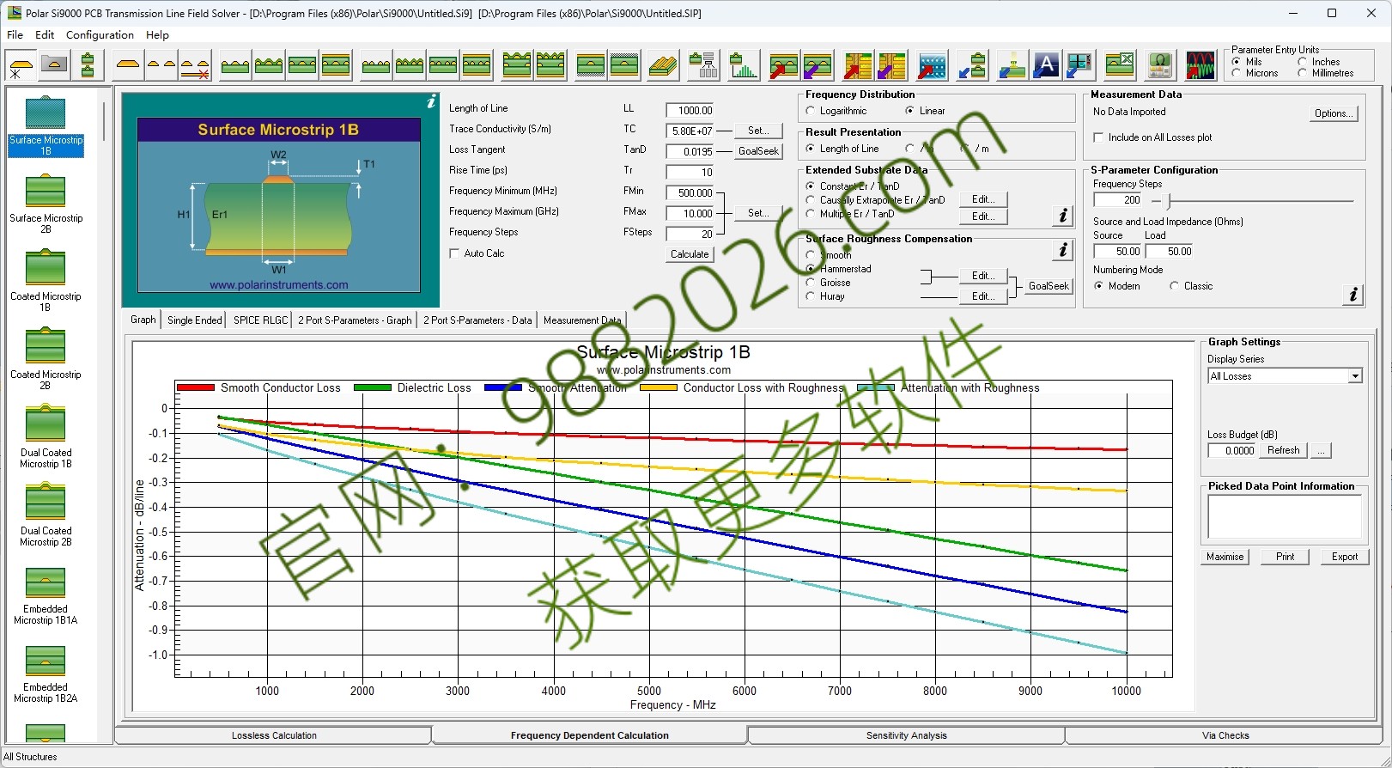Select Coated Microstrip 1B structure
The width and height of the screenshot is (1392, 768).
point(46,282)
